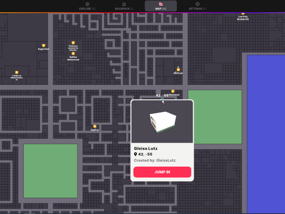The height and width of the screenshot is (214, 285).
Task: Click the Pixelverse powered by MetaZen marker
Action: [73, 42]
